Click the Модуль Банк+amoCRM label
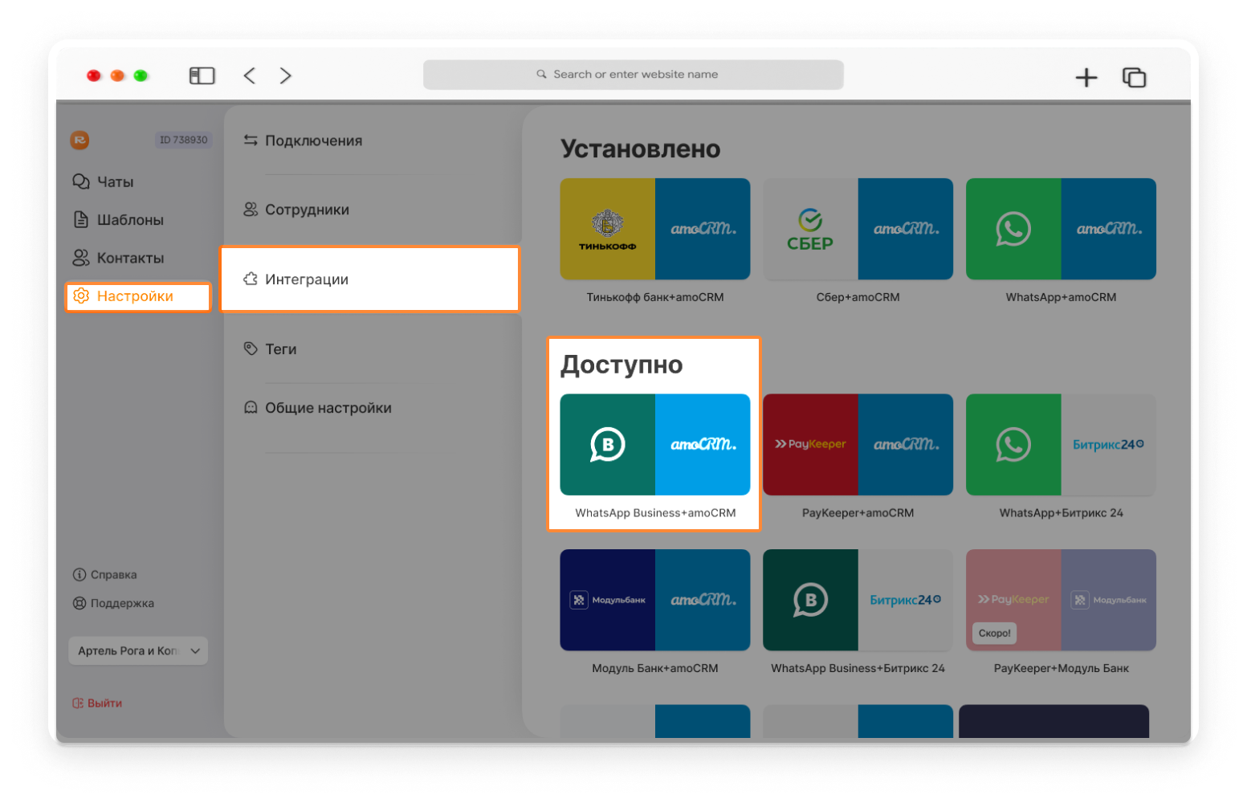 [655, 668]
